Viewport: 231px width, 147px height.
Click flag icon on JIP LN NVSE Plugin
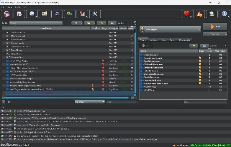click(x=103, y=61)
